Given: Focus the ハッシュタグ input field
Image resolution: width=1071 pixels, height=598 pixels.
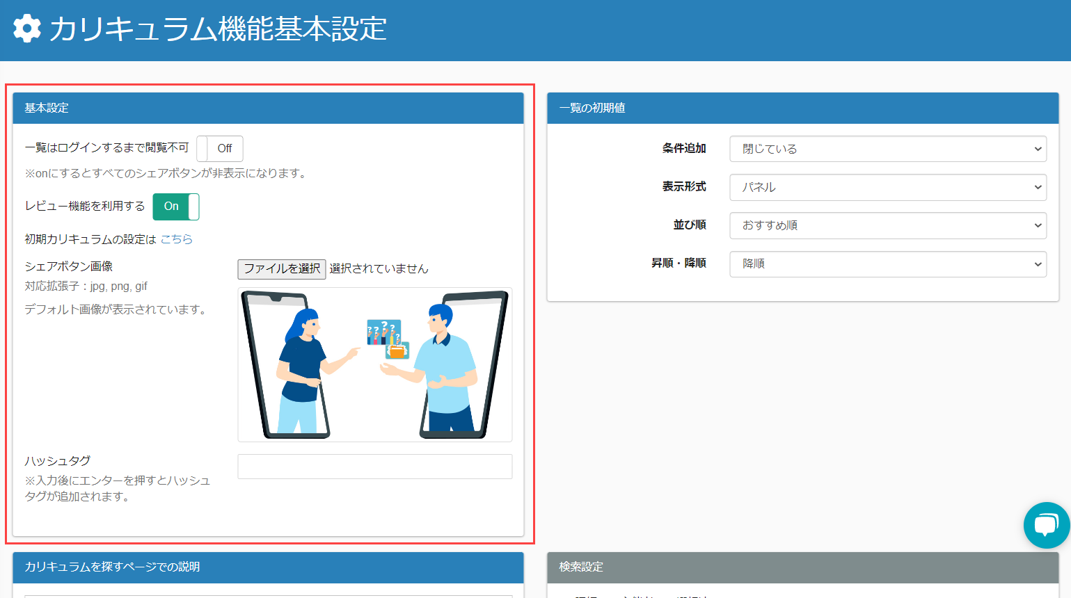Looking at the screenshot, I should pyautogui.click(x=374, y=467).
